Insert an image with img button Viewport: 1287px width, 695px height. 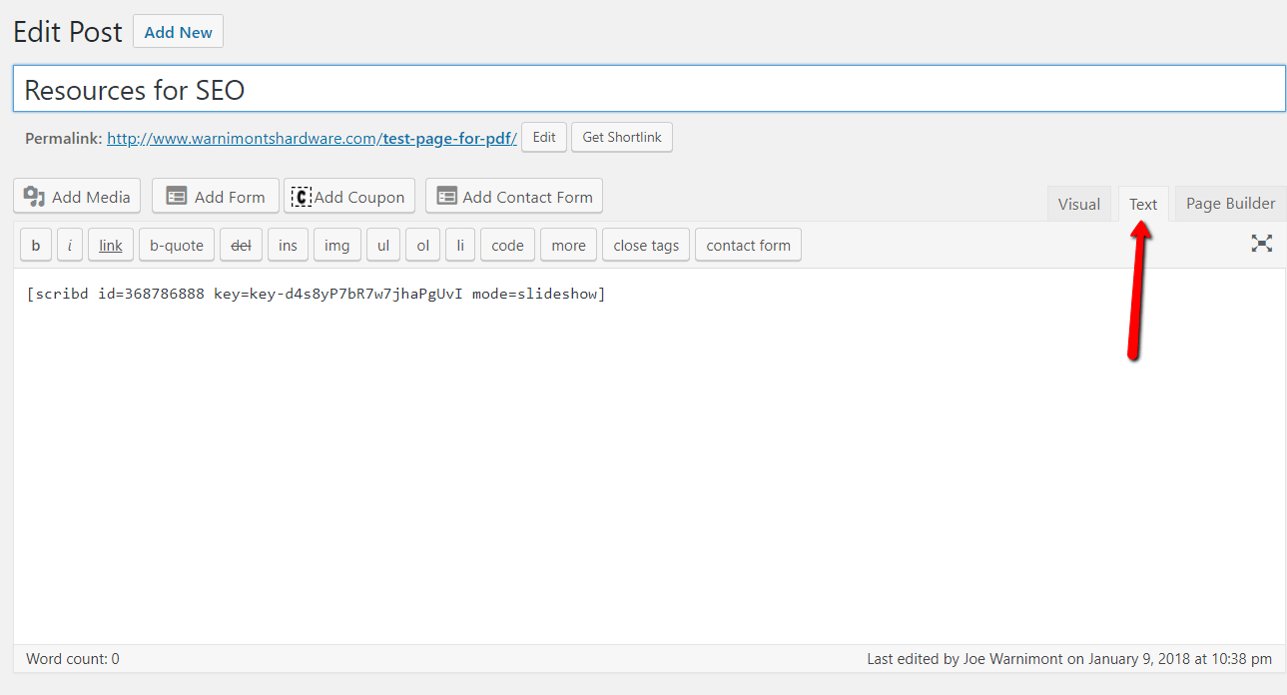point(337,245)
